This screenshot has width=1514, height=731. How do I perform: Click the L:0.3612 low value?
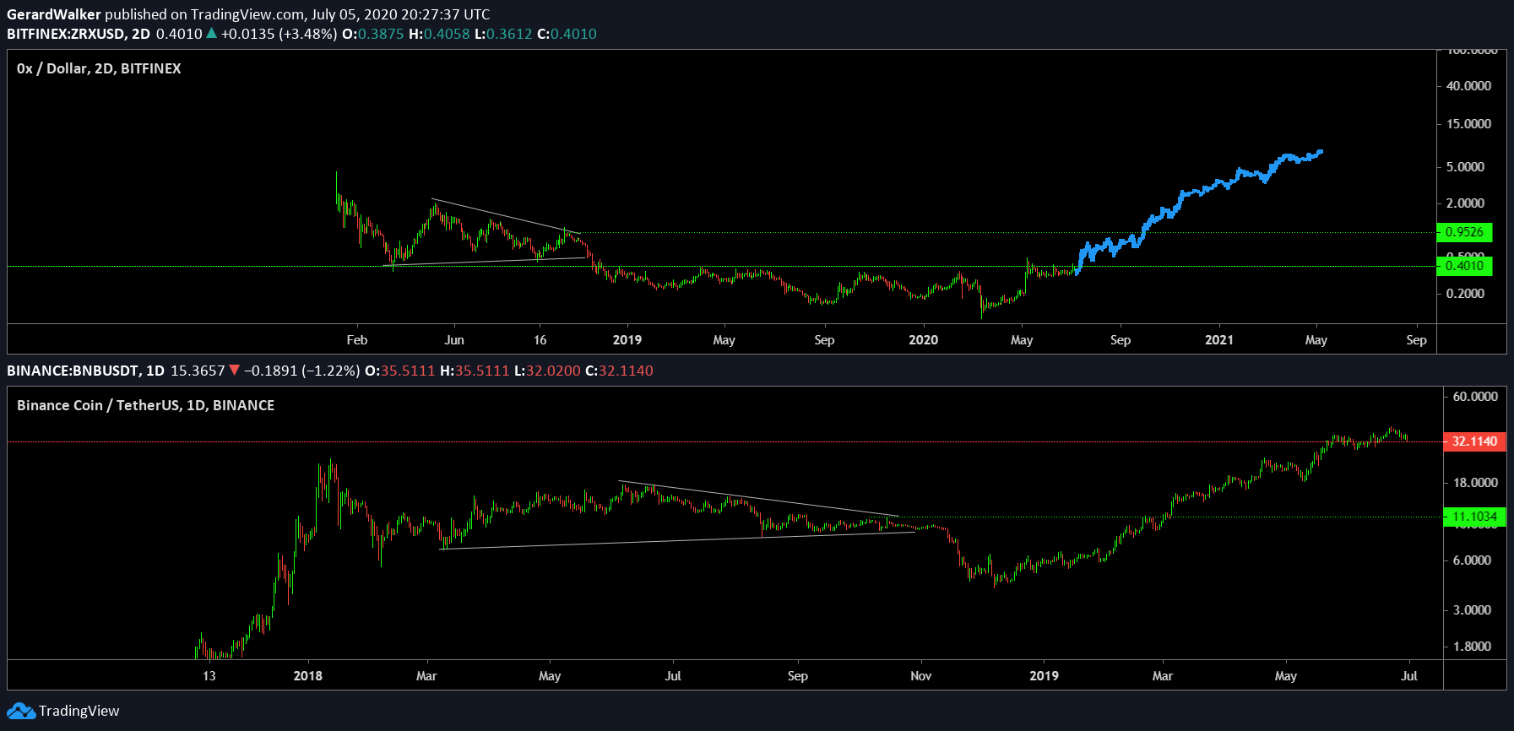tap(503, 34)
